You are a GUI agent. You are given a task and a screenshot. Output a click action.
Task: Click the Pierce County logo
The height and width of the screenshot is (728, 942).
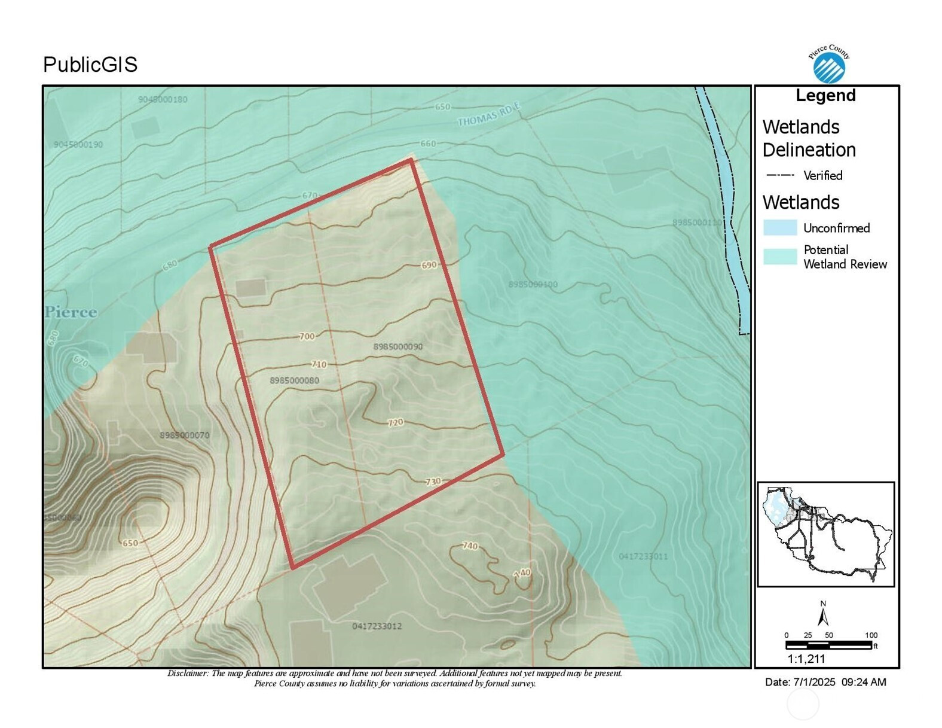(x=829, y=63)
